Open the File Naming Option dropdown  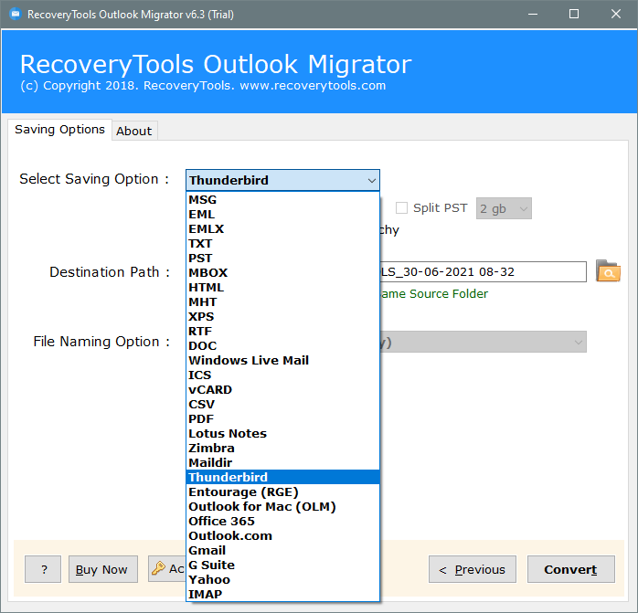483,342
